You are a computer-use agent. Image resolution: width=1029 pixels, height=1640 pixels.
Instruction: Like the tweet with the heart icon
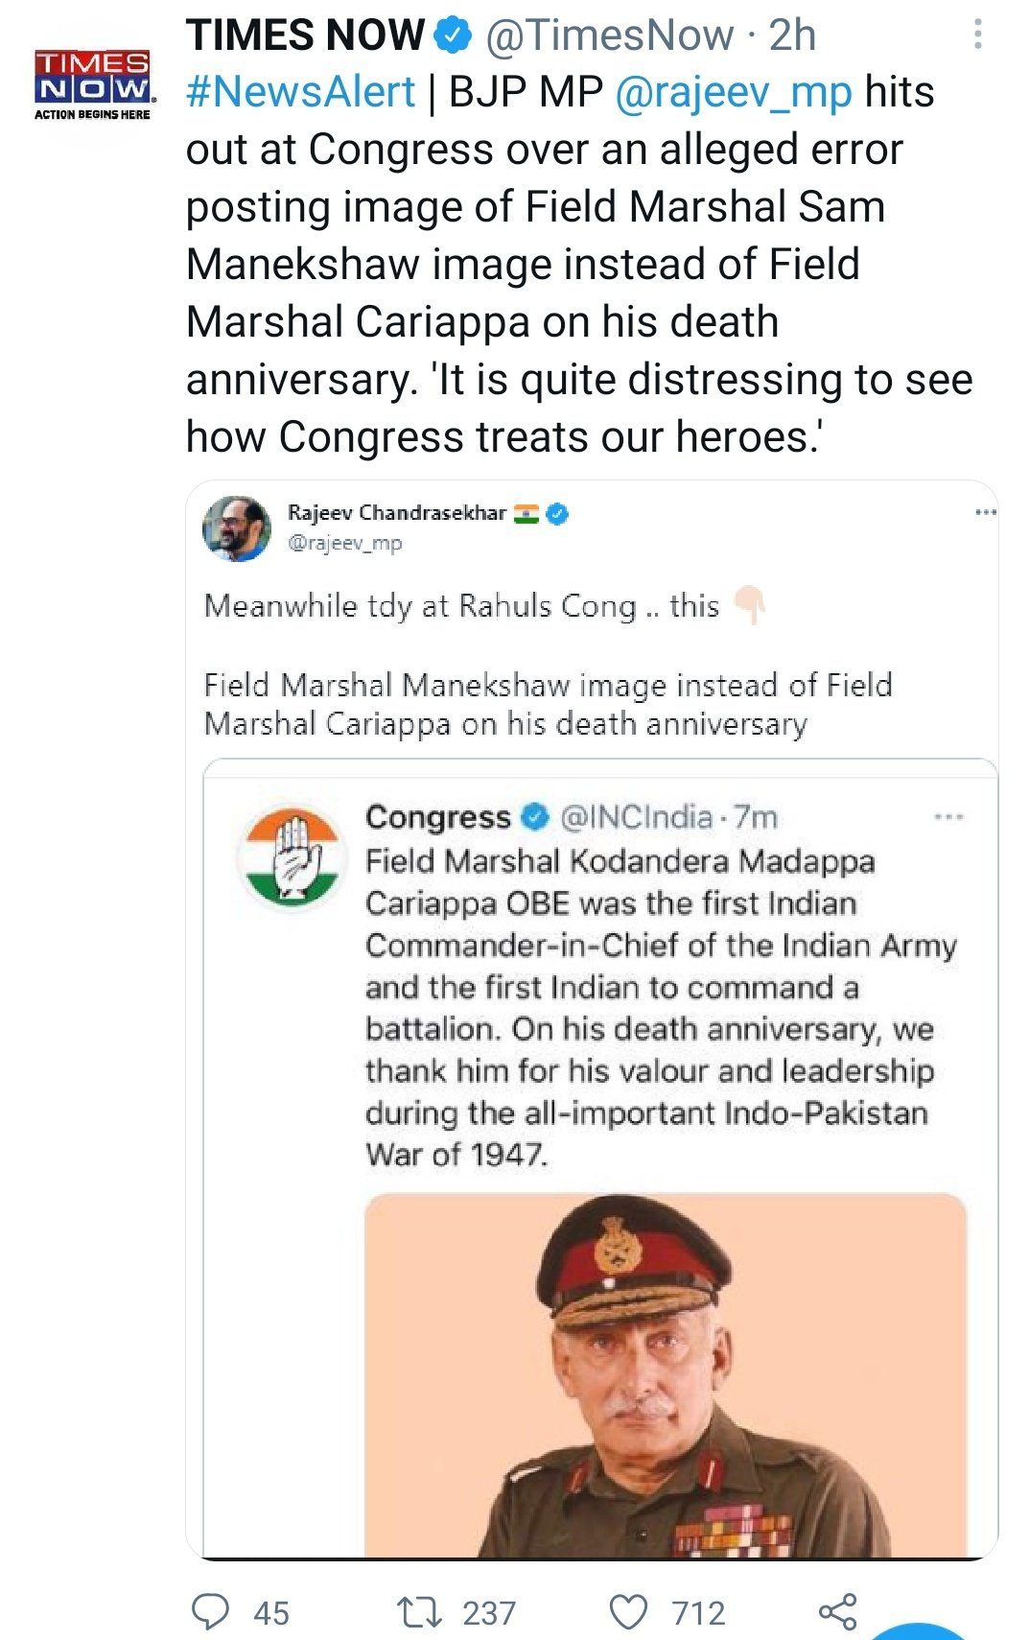[629, 1611]
